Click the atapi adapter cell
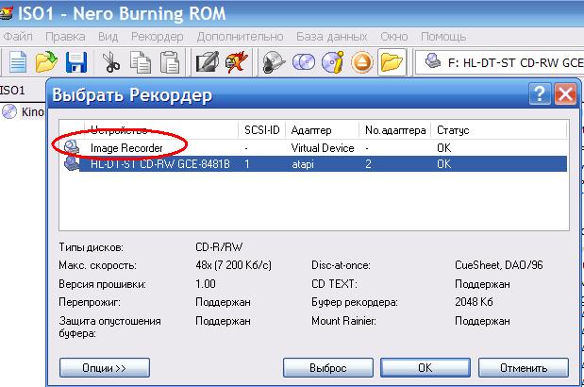Screen dimensions: 584x387 click(x=303, y=164)
